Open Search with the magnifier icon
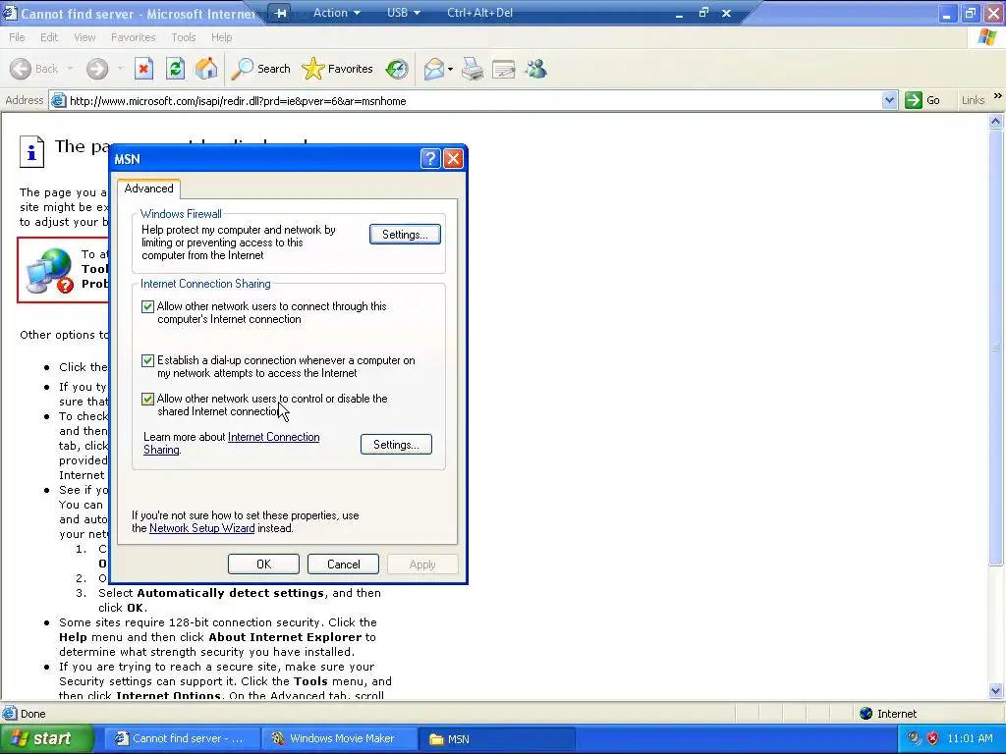The image size is (1006, 754). [x=243, y=69]
